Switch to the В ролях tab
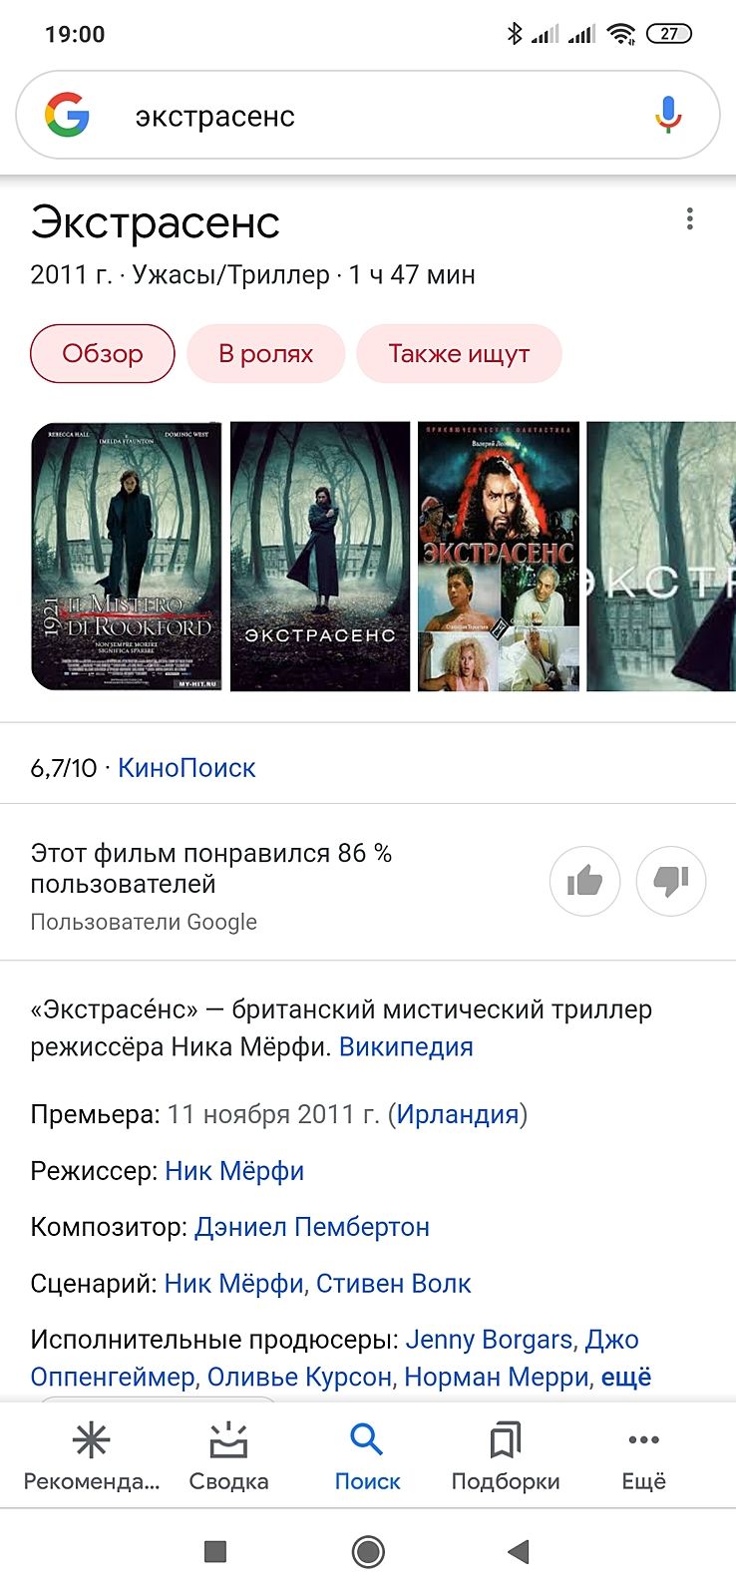This screenshot has width=736, height=1596. pos(265,353)
